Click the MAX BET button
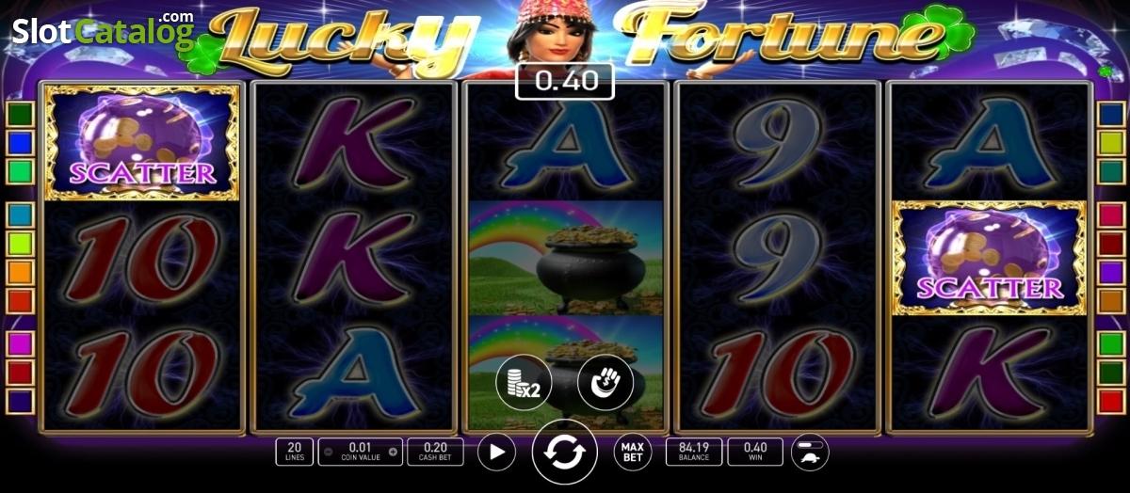1130x493 pixels. point(633,453)
